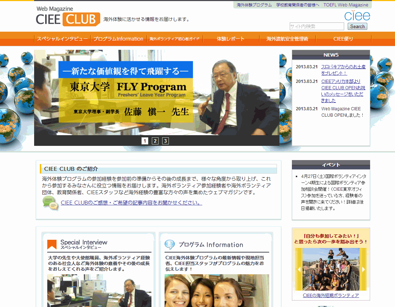Click the green speech bubble feedback icon
This screenshot has width=395, height=307.
coord(50,203)
